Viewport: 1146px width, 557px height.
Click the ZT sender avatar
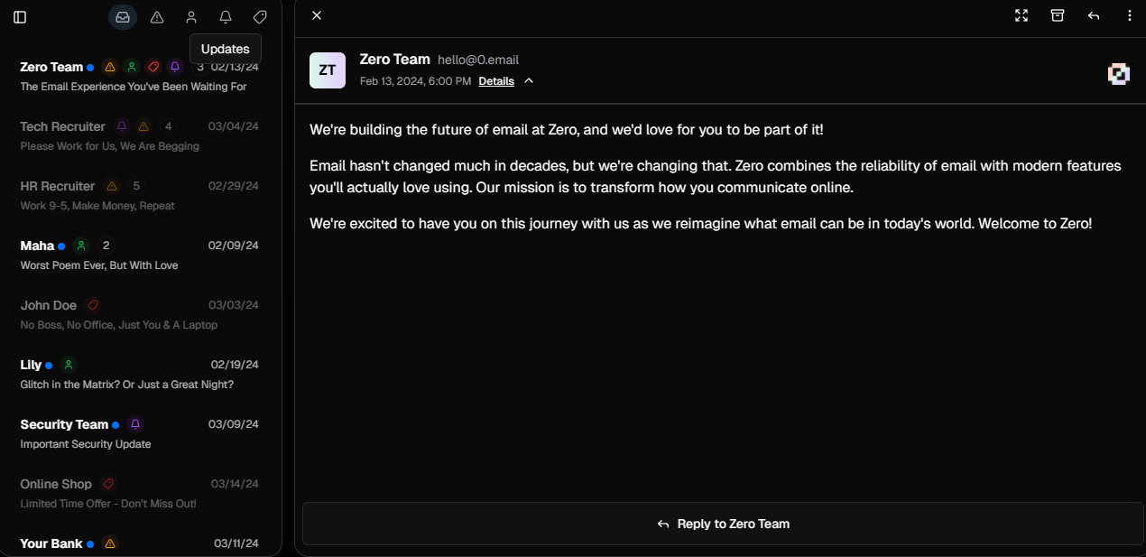(x=328, y=70)
